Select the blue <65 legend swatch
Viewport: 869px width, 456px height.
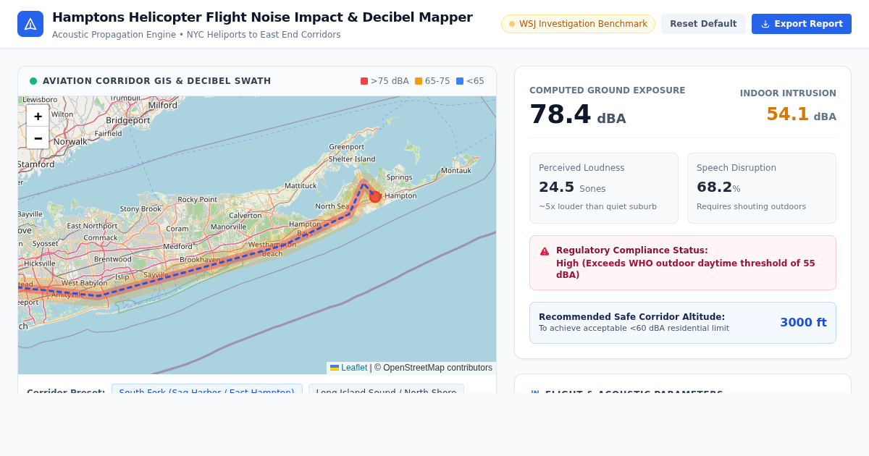tap(460, 81)
